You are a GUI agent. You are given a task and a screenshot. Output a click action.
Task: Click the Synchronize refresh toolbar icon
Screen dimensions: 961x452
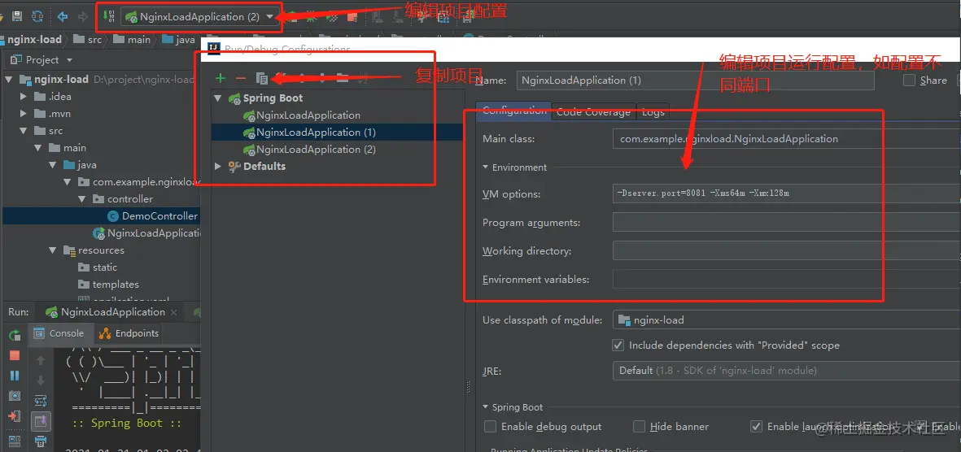click(x=37, y=16)
